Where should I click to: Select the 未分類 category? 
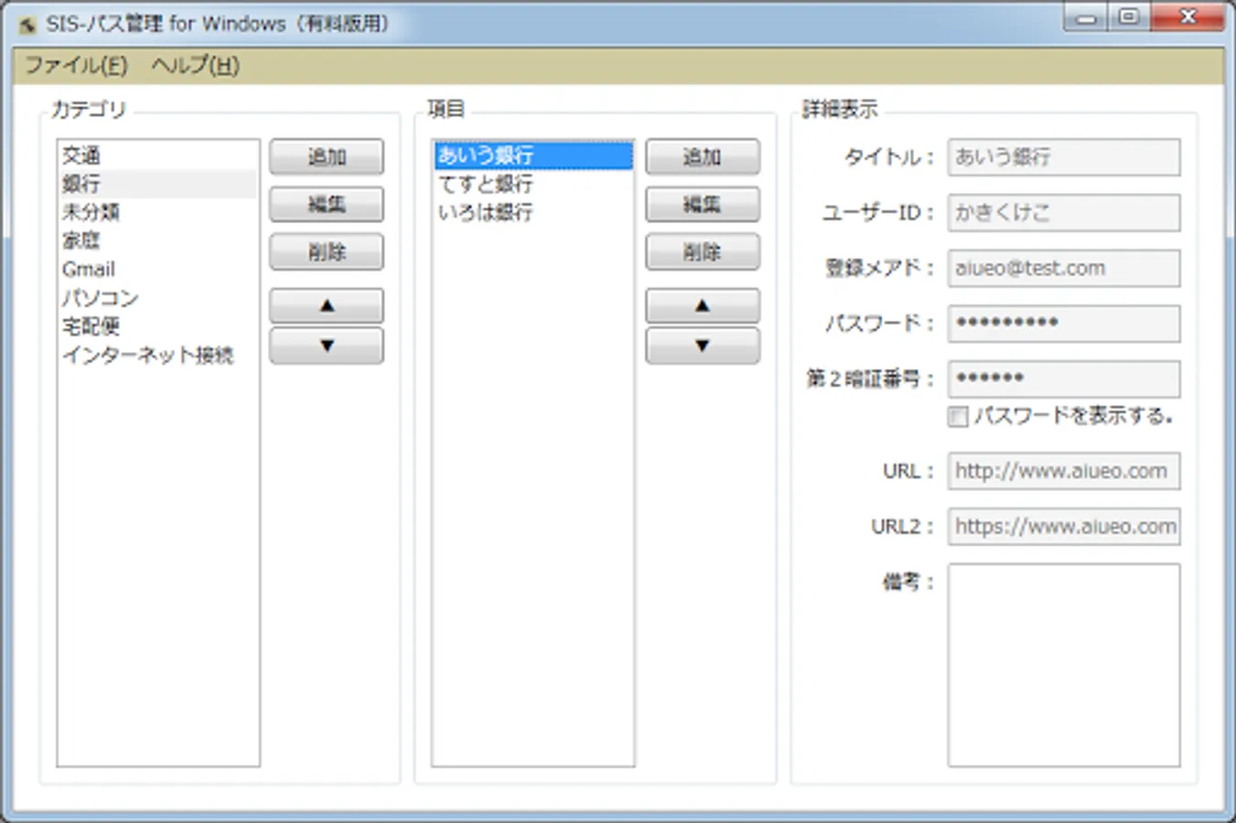(157, 212)
